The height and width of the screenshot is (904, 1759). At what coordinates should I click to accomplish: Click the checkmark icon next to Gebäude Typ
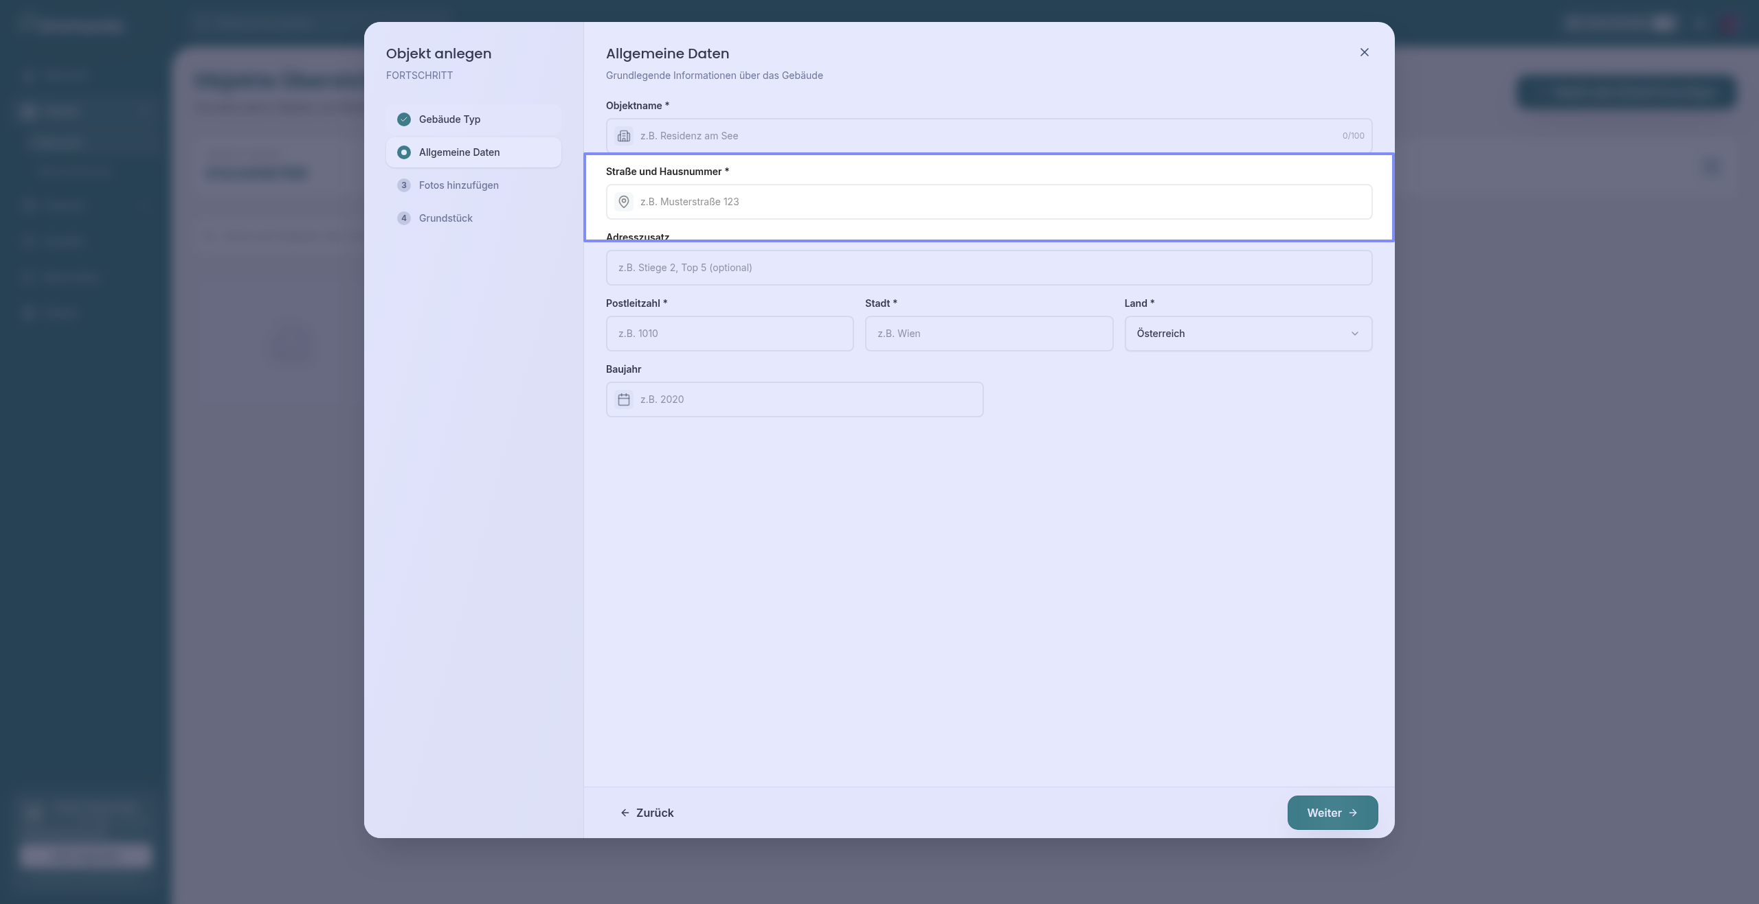404,119
